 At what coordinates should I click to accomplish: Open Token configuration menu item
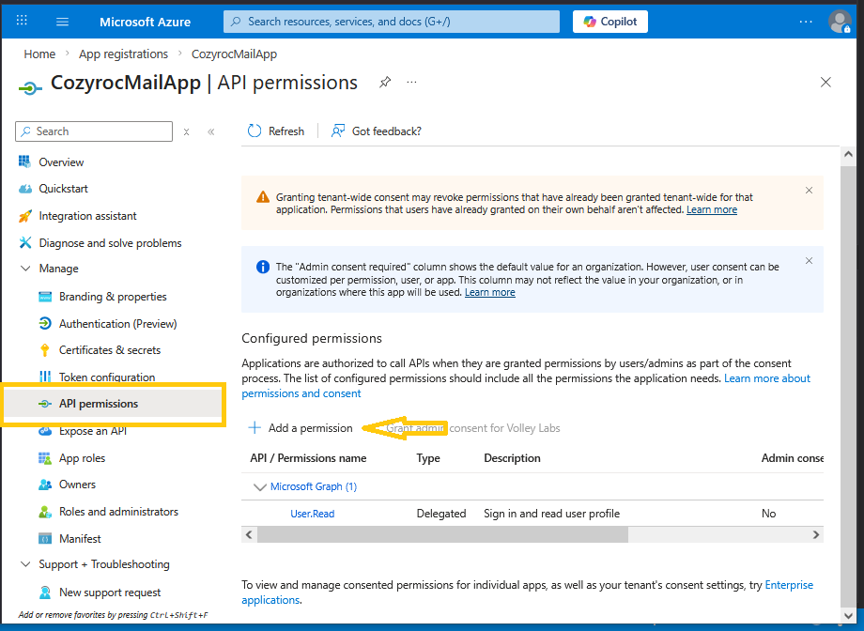[106, 377]
